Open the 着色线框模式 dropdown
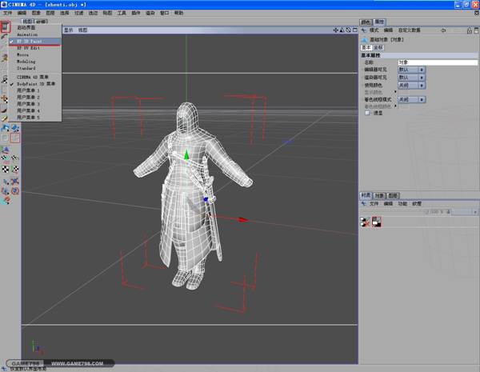This screenshot has height=372, width=480. pyautogui.click(x=411, y=99)
